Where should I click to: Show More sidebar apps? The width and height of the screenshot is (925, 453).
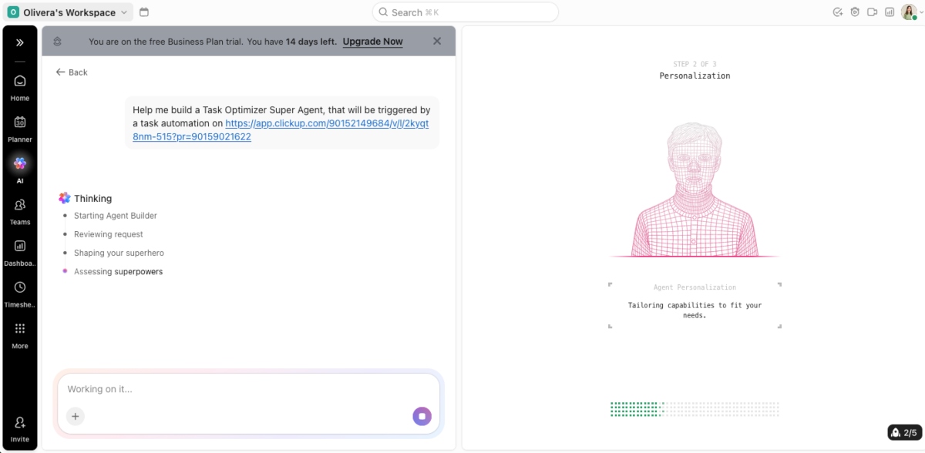coord(20,333)
